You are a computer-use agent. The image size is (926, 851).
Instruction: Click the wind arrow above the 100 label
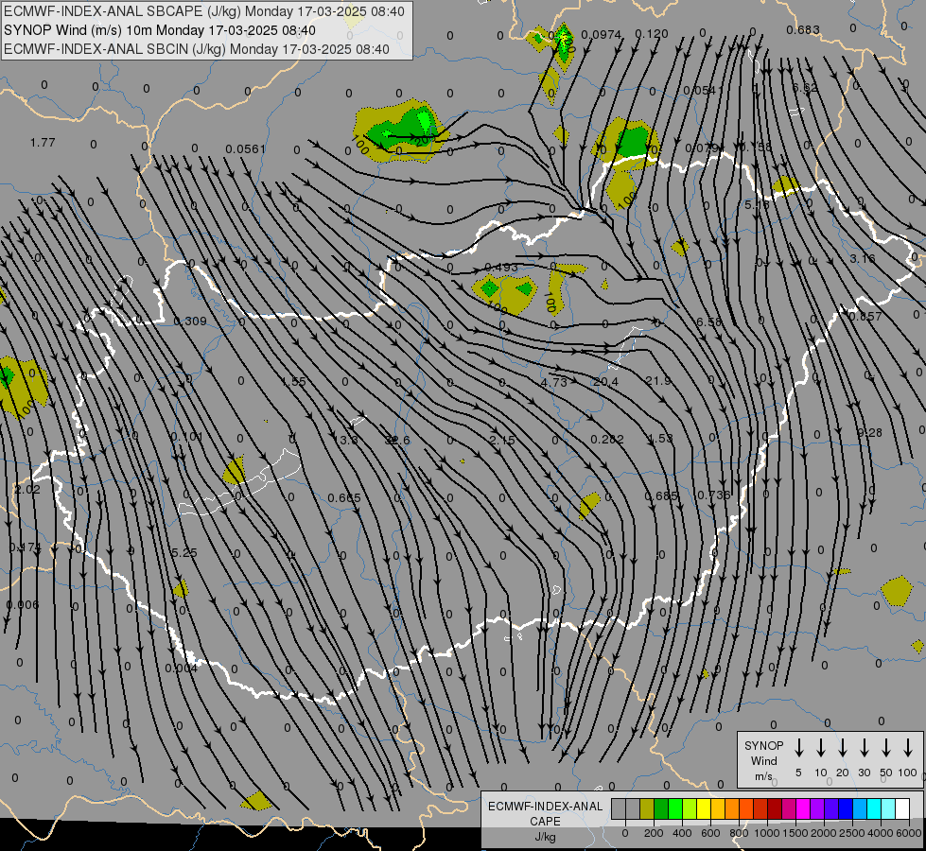point(908,748)
